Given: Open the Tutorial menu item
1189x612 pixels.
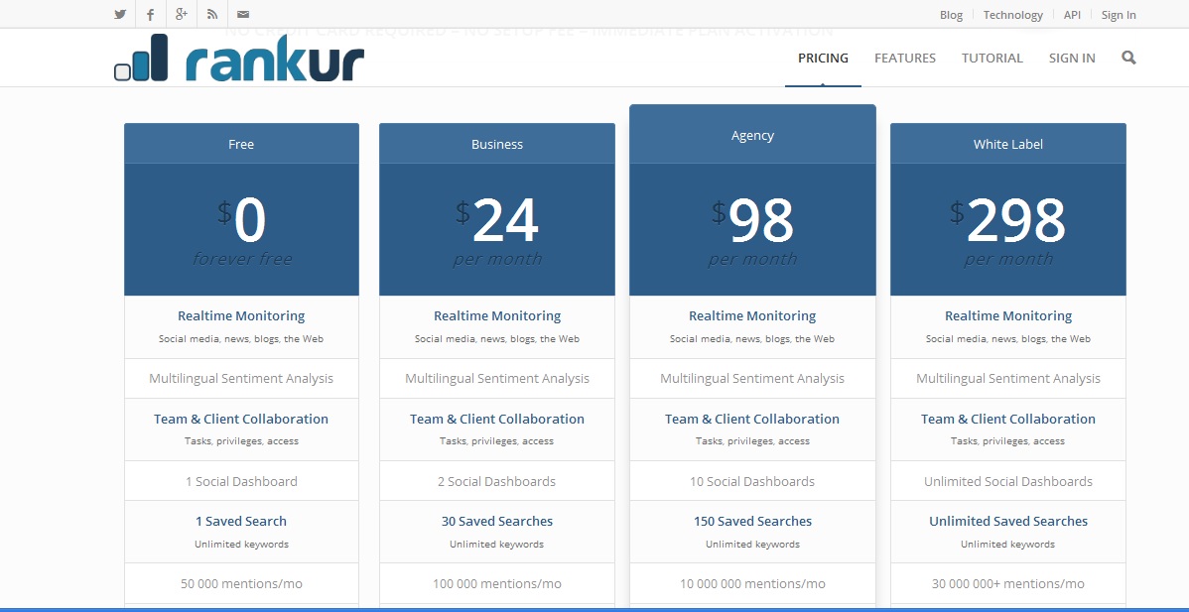Looking at the screenshot, I should click(991, 58).
